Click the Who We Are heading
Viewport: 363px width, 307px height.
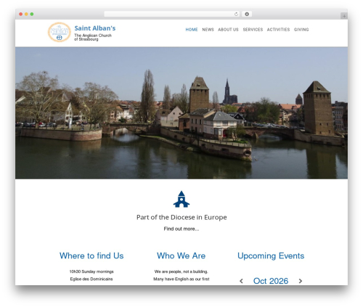point(181,255)
